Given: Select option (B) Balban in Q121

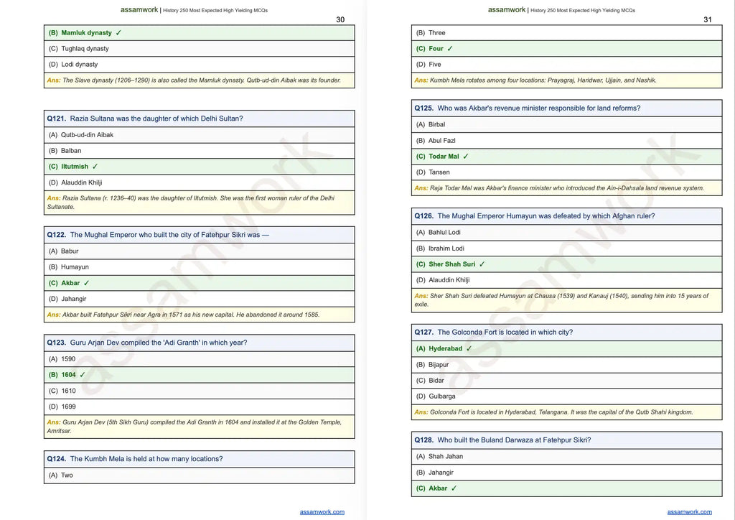Looking at the screenshot, I should tap(200, 151).
